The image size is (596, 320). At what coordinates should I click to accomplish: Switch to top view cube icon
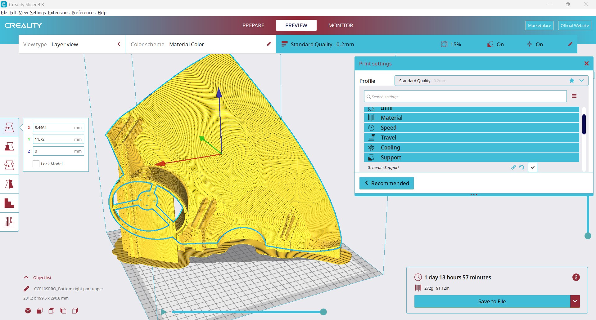(x=52, y=310)
